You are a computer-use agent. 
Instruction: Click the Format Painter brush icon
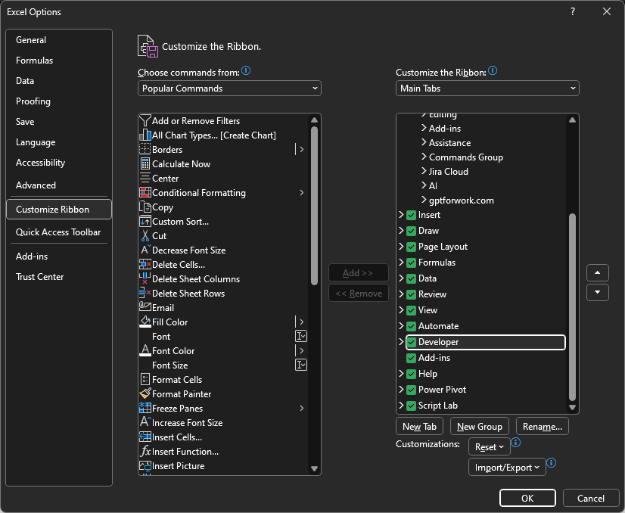coord(145,394)
